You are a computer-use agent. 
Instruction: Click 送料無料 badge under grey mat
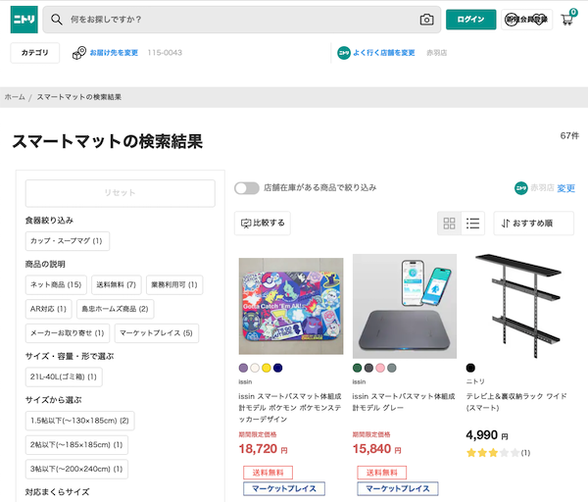382,473
